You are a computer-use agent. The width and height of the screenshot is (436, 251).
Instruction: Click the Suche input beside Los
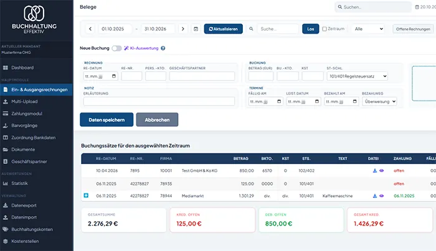[278, 29]
